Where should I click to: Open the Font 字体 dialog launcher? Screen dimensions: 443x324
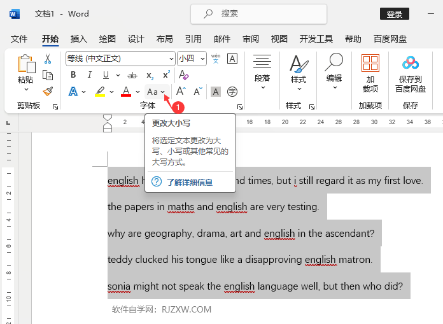pos(240,107)
